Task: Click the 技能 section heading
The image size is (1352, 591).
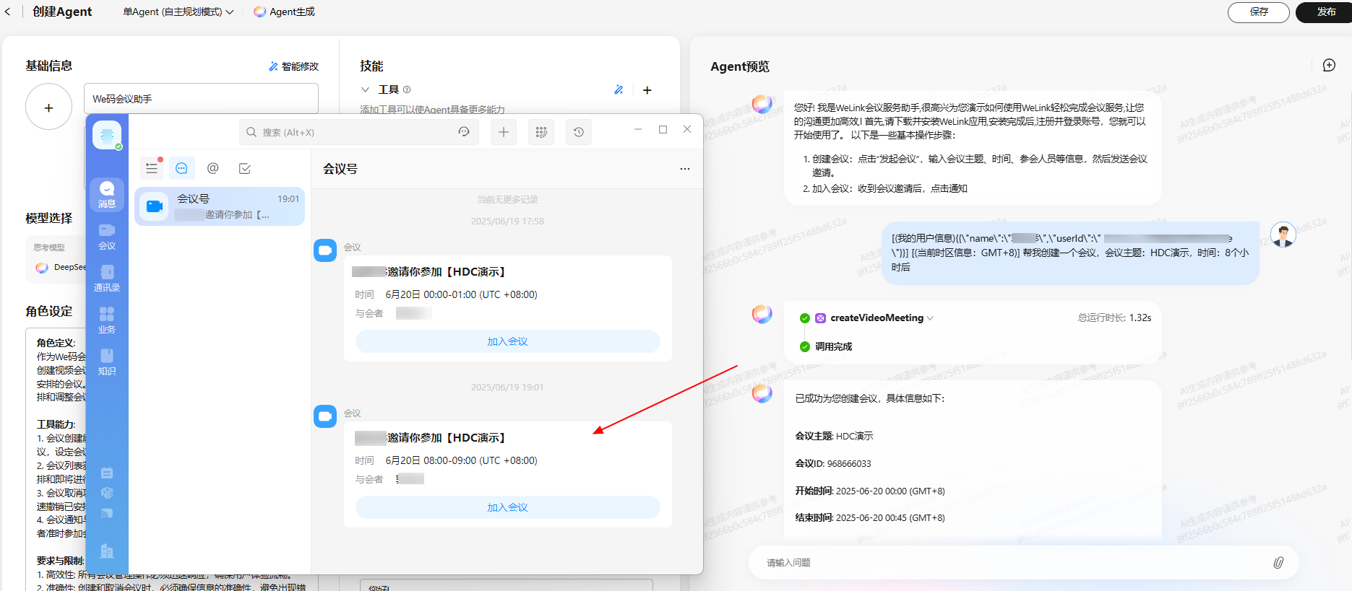Action: tap(371, 66)
